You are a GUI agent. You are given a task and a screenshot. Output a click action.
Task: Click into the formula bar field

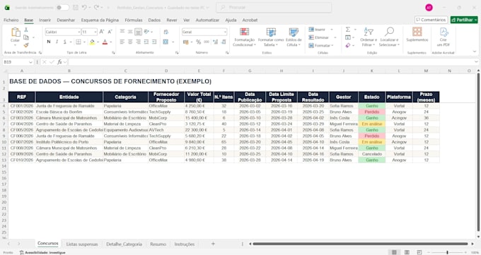click(272, 62)
